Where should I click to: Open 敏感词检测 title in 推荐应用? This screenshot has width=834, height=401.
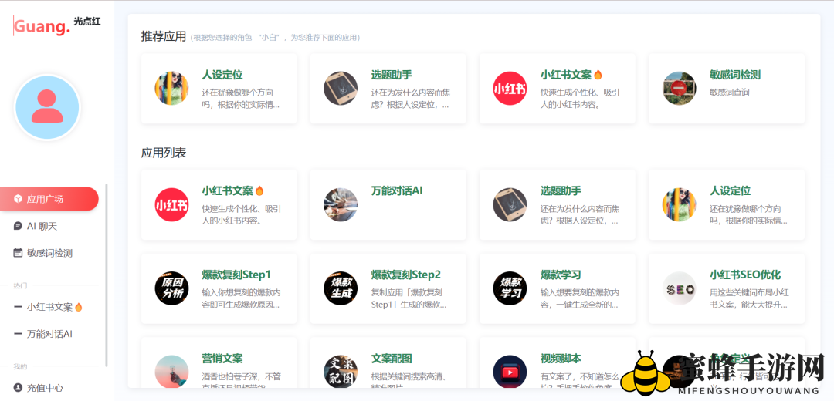735,75
